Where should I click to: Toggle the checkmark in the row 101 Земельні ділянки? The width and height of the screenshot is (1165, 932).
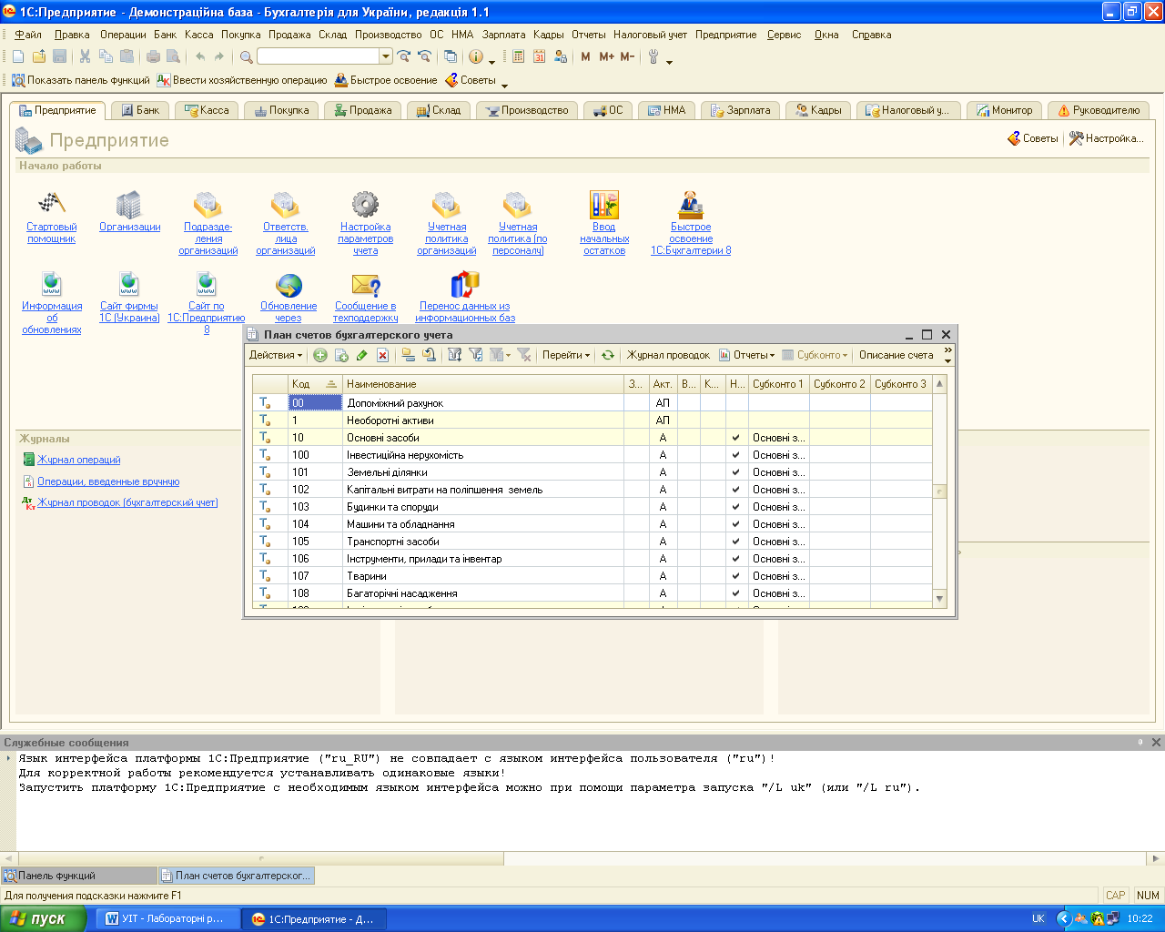coord(735,472)
